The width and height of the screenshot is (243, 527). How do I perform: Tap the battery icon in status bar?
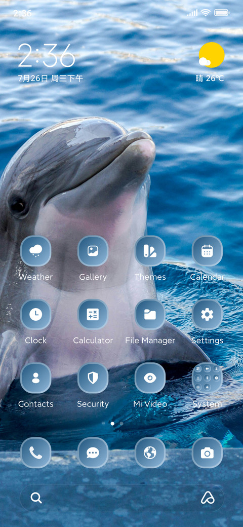[x=222, y=13]
